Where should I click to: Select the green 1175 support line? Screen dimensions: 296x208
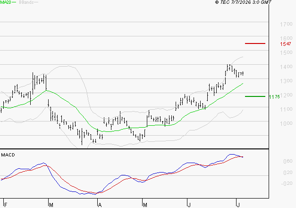tap(255, 96)
